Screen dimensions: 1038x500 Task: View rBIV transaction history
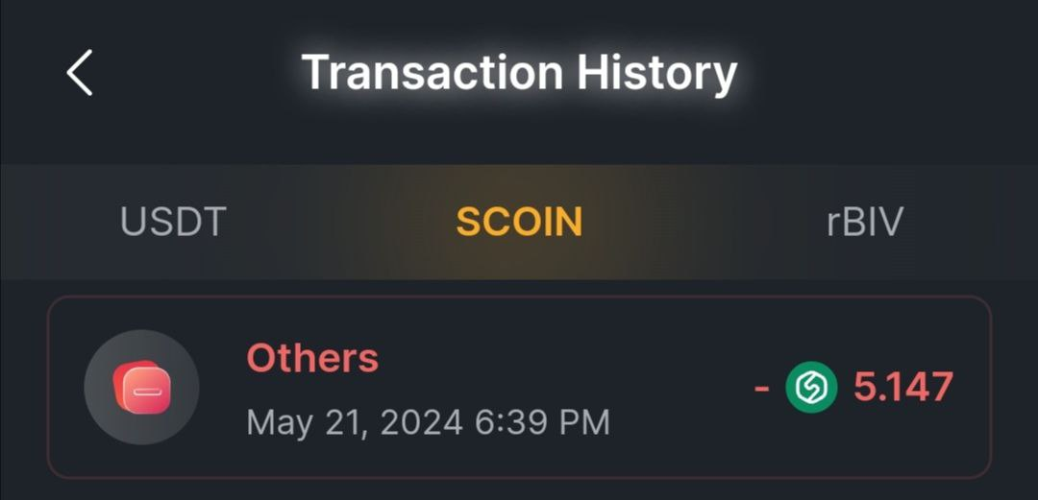click(865, 223)
